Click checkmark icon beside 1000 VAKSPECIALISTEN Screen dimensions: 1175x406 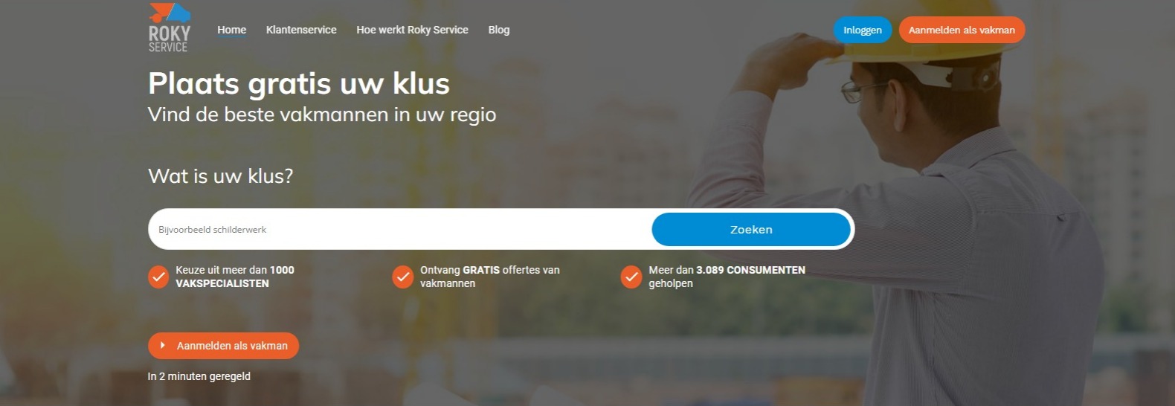pyautogui.click(x=158, y=277)
